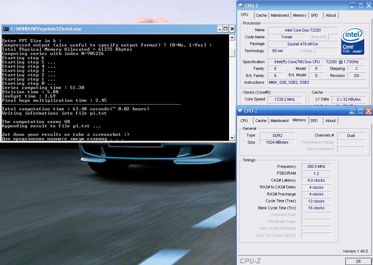This screenshot has width=373, height=265.
Task: Click the 'Series computing time : 51.30' line
Action: [43, 88]
